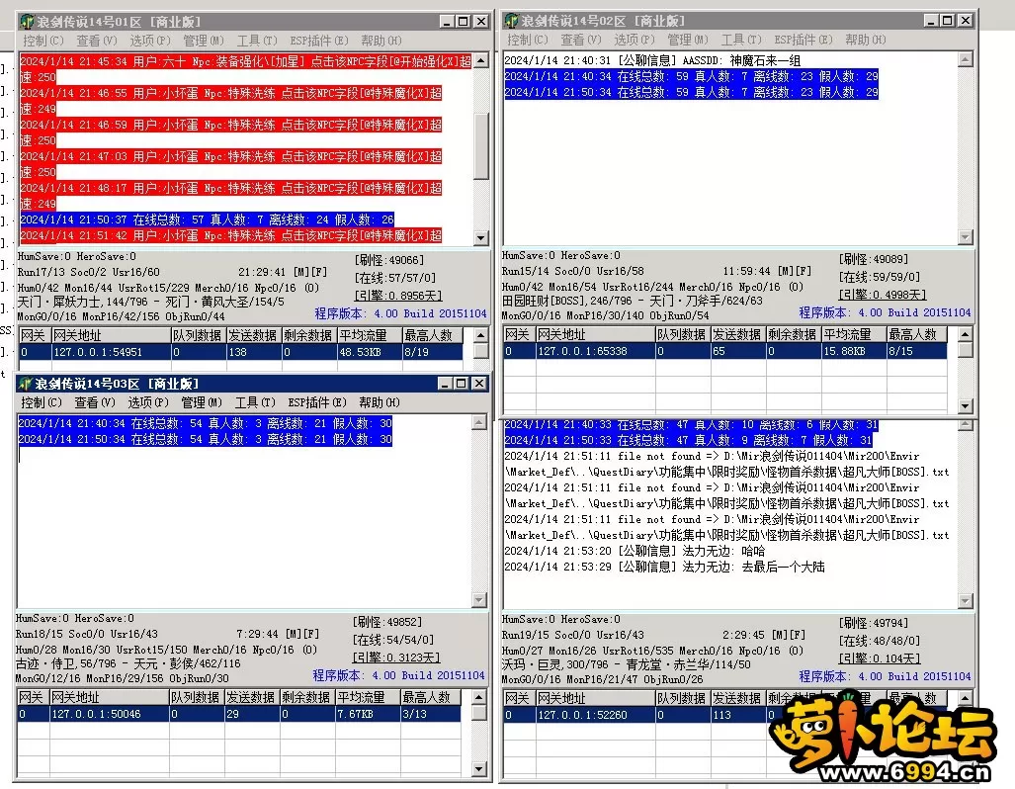The height and width of the screenshot is (789, 1015).
Task: Click the chat log line AASSDD: 神魔石来一组
Action: (x=652, y=61)
